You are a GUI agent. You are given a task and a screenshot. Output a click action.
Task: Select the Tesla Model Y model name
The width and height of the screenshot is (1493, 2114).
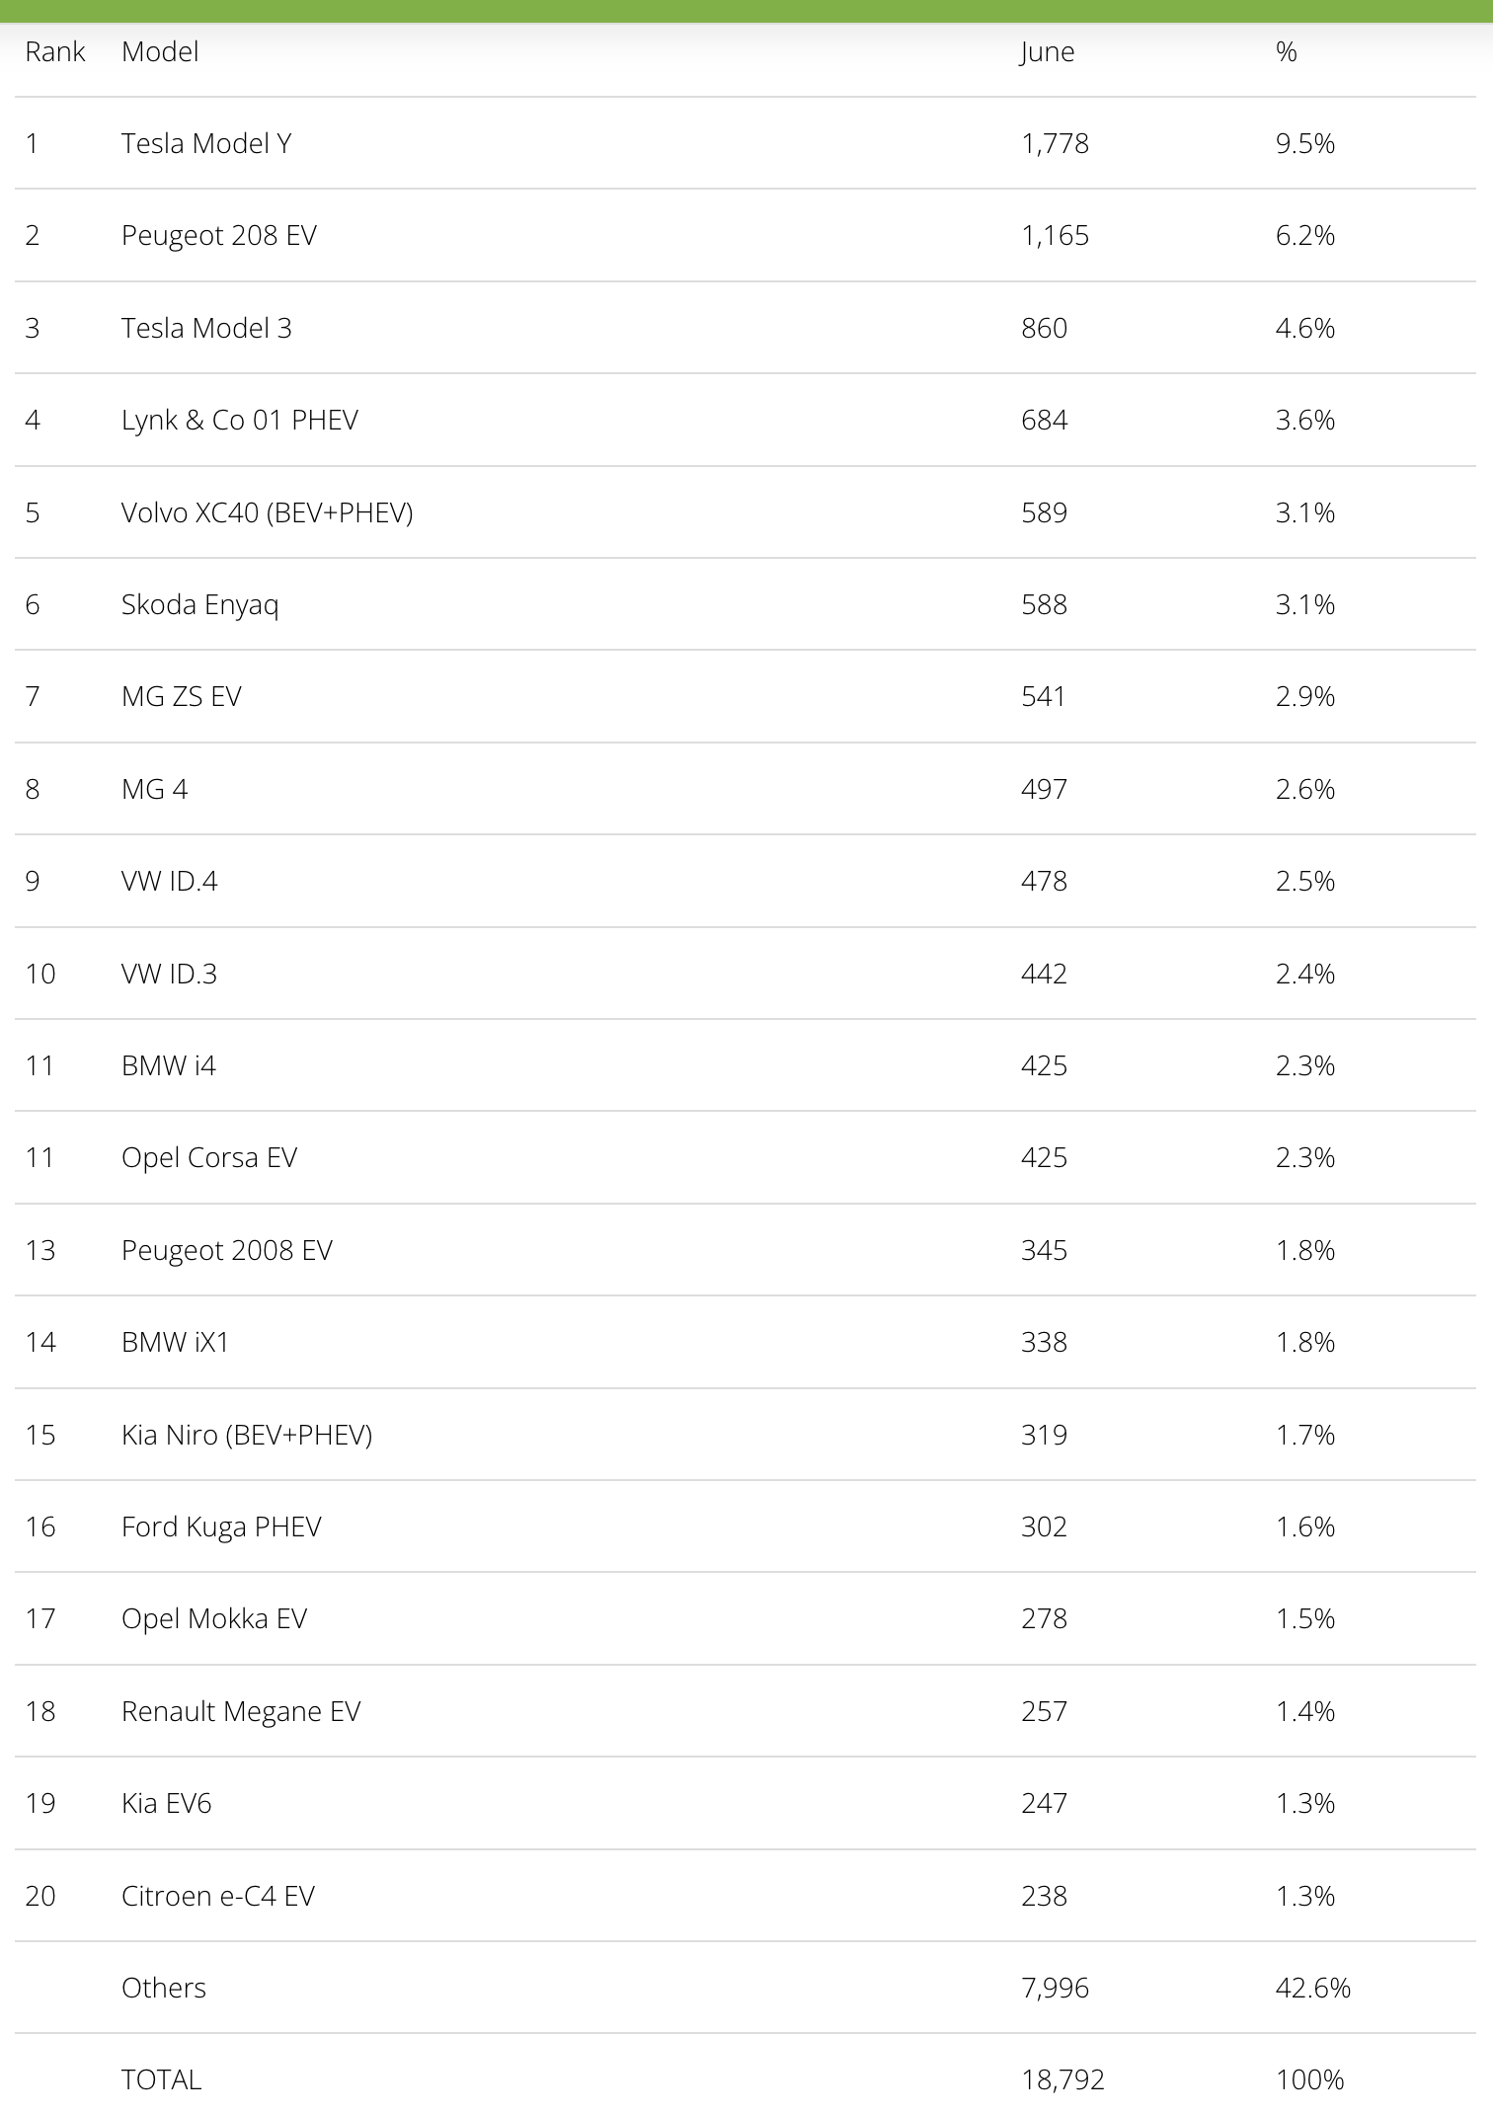[206, 144]
